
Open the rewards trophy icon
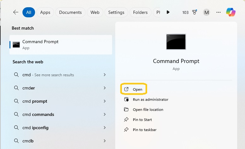coord(194,12)
